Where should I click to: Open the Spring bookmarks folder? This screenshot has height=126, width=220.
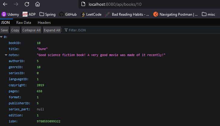coord(47,14)
